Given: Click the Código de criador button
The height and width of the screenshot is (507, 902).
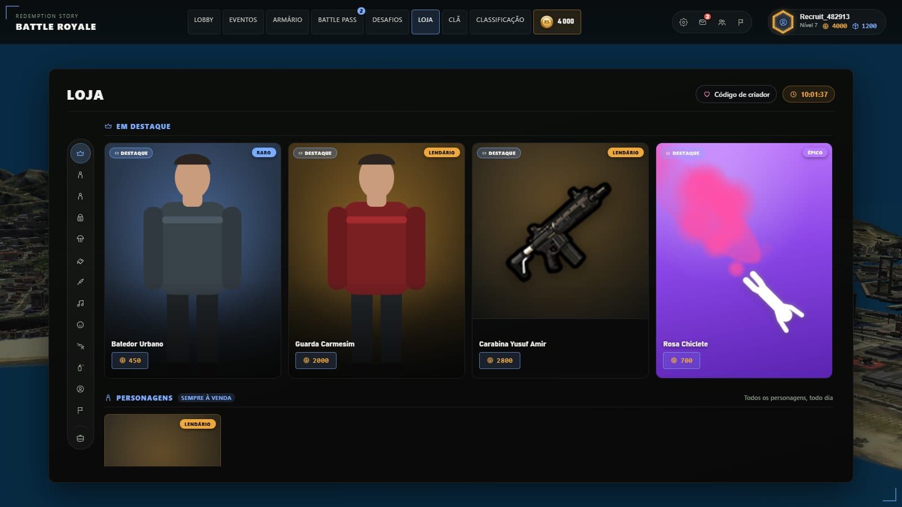Looking at the screenshot, I should click(736, 94).
